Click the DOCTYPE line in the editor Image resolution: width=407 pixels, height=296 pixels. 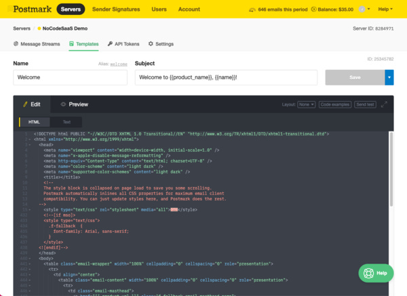tap(181, 134)
